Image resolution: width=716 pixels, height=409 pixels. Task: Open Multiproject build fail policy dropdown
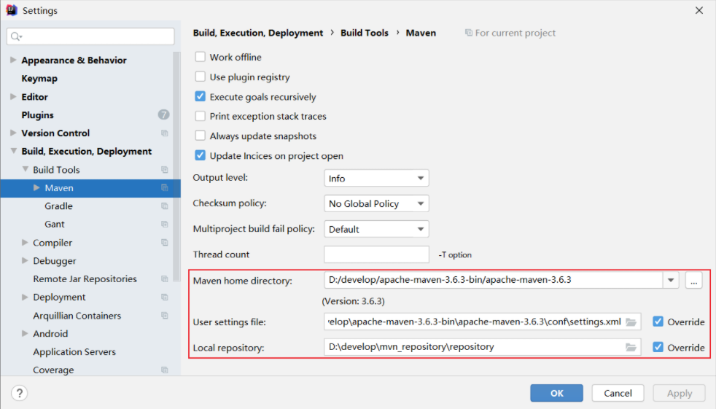click(x=376, y=229)
